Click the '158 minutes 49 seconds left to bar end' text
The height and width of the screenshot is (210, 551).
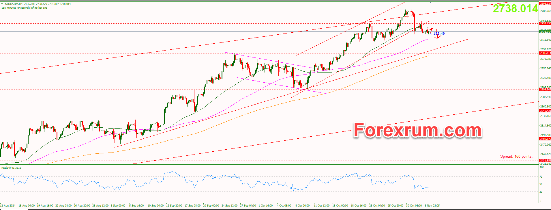pos(25,8)
